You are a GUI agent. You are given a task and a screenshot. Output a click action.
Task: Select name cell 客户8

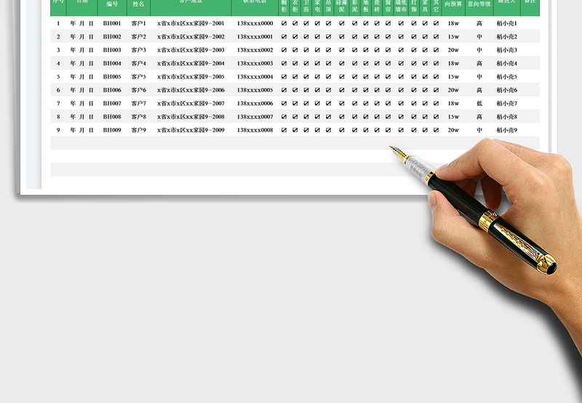(138, 117)
